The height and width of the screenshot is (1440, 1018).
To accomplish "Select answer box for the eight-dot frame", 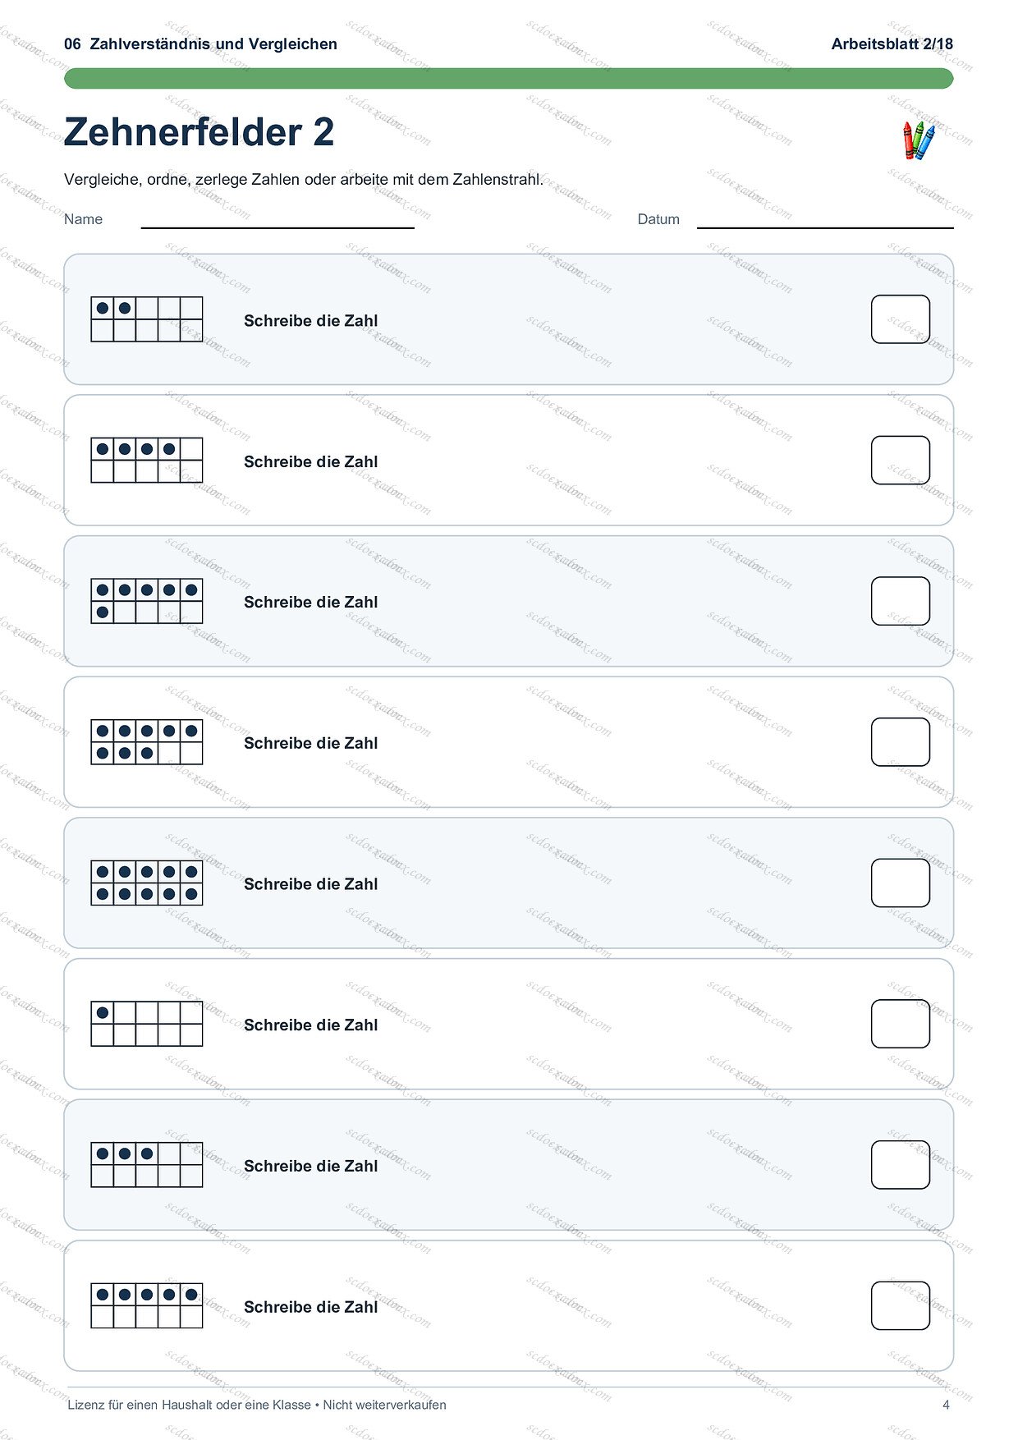I will point(901,742).
